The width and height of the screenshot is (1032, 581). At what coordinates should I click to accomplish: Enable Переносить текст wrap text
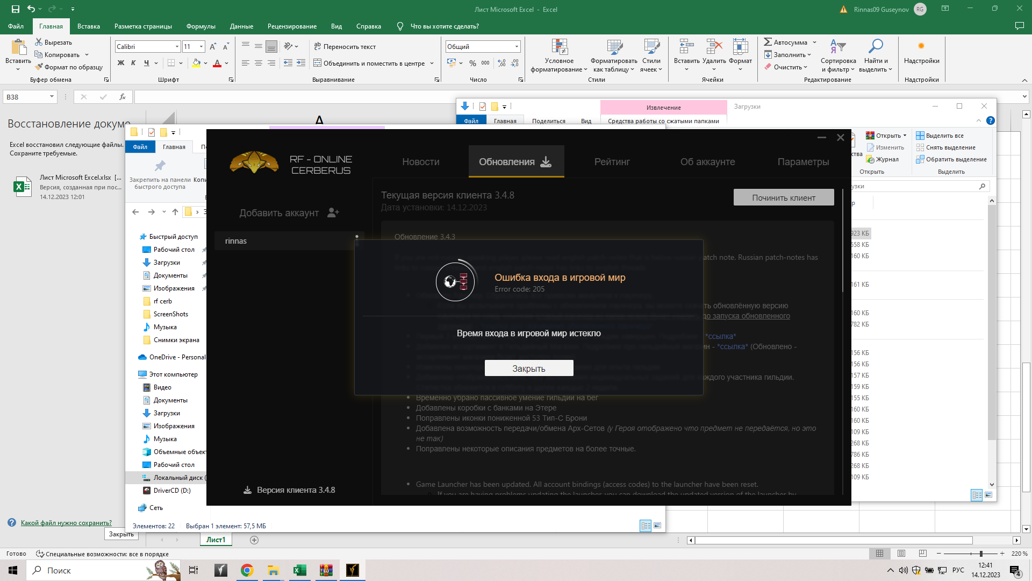(345, 47)
